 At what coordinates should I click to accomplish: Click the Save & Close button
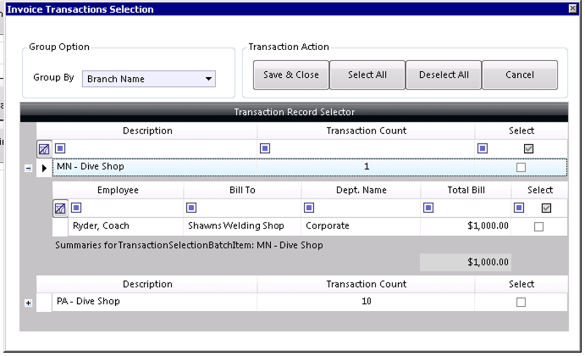pyautogui.click(x=291, y=75)
